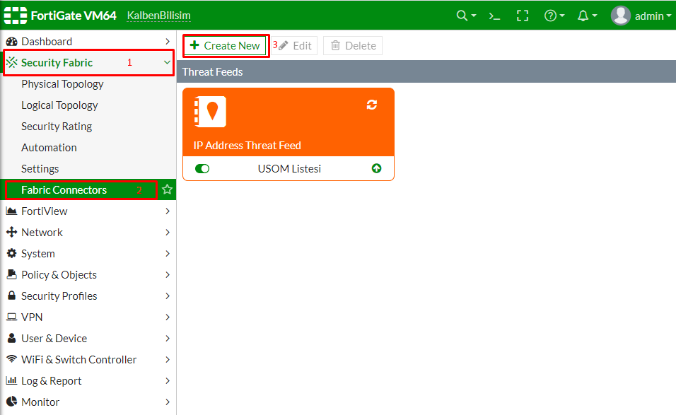Click the WiFi signal icon

(11, 358)
